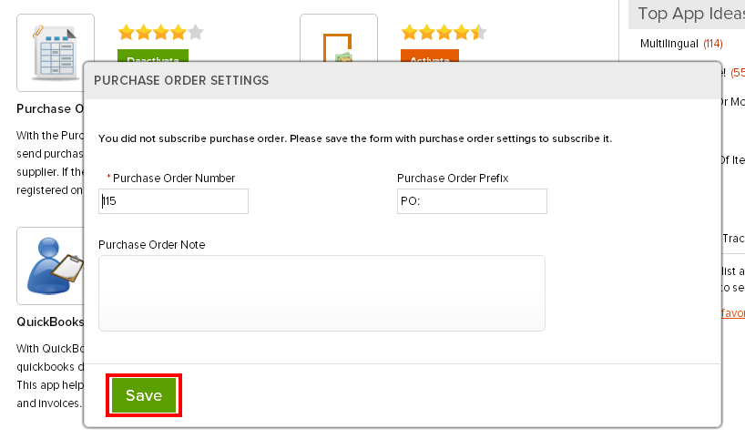Rate Purchase Order with the grey fifth star
Viewport: 745px width, 439px height.
(195, 32)
